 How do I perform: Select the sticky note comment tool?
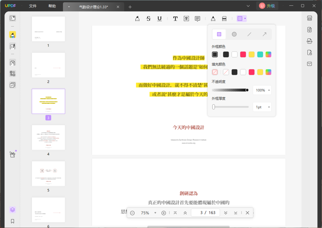tap(197, 19)
